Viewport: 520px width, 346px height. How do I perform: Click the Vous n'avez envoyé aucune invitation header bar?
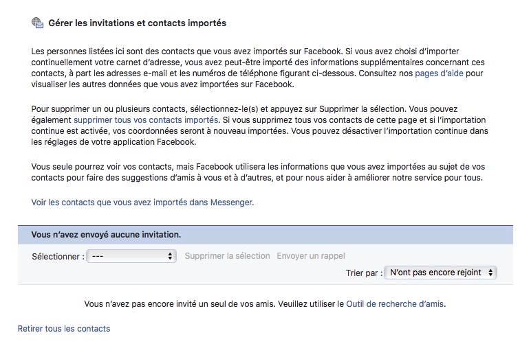266,235
